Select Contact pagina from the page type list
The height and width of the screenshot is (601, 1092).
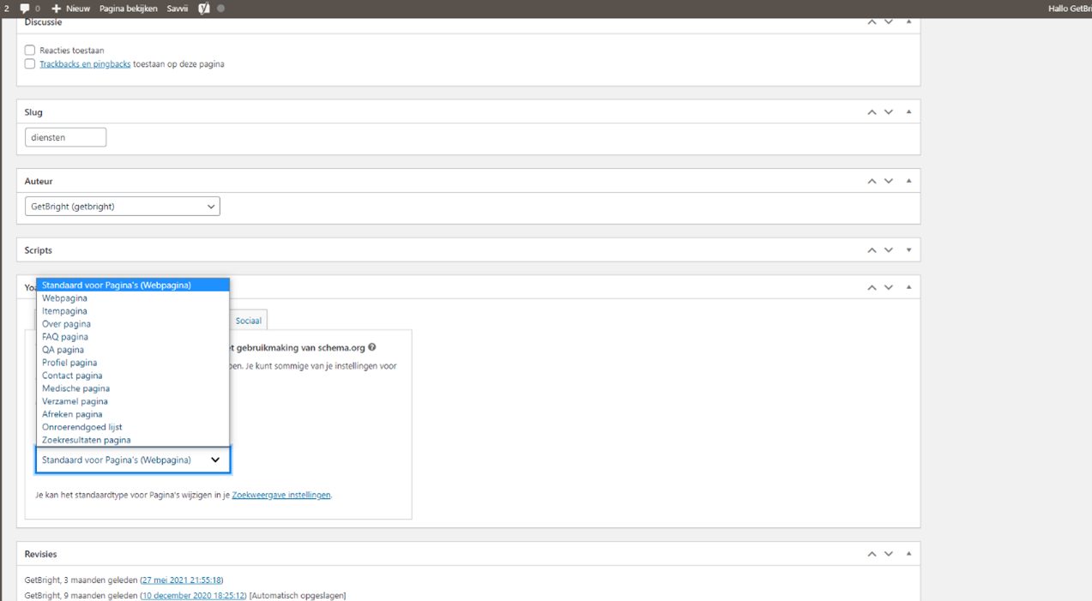(72, 375)
